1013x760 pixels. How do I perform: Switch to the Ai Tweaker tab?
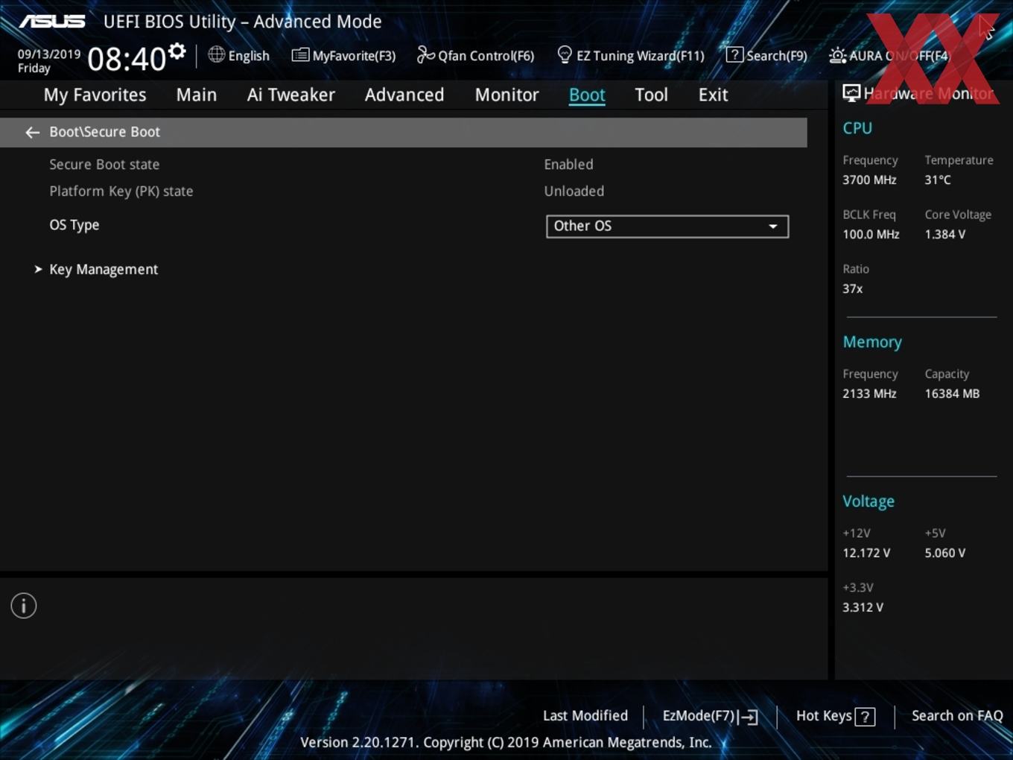click(x=291, y=95)
